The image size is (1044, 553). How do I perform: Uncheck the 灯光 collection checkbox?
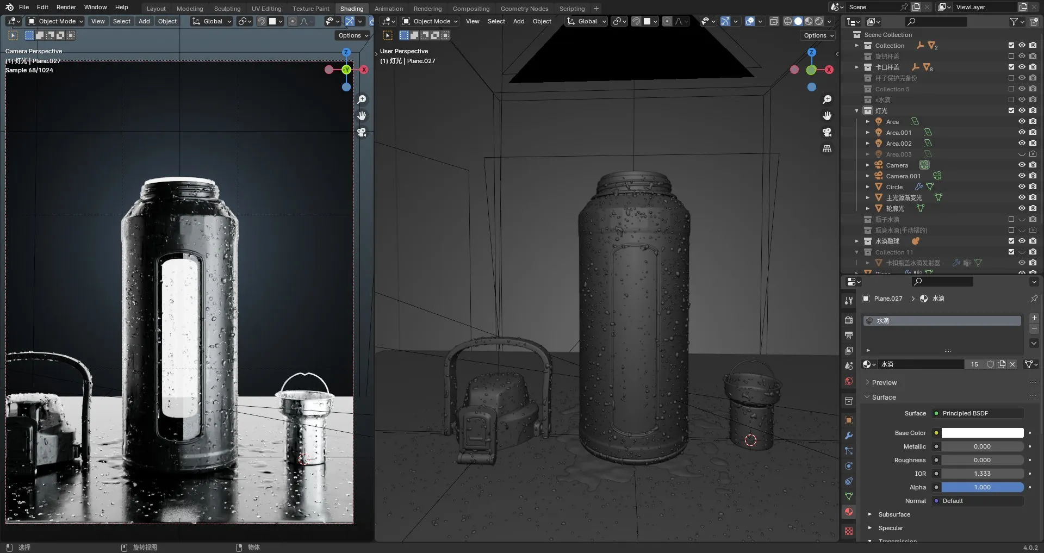[1011, 110]
